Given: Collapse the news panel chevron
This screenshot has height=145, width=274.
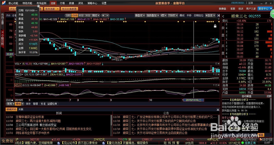Looking at the screenshot, I should [x=218, y=110].
